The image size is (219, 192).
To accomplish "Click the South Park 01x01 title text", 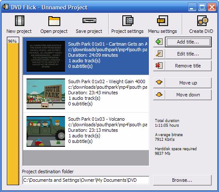I will [108, 44].
